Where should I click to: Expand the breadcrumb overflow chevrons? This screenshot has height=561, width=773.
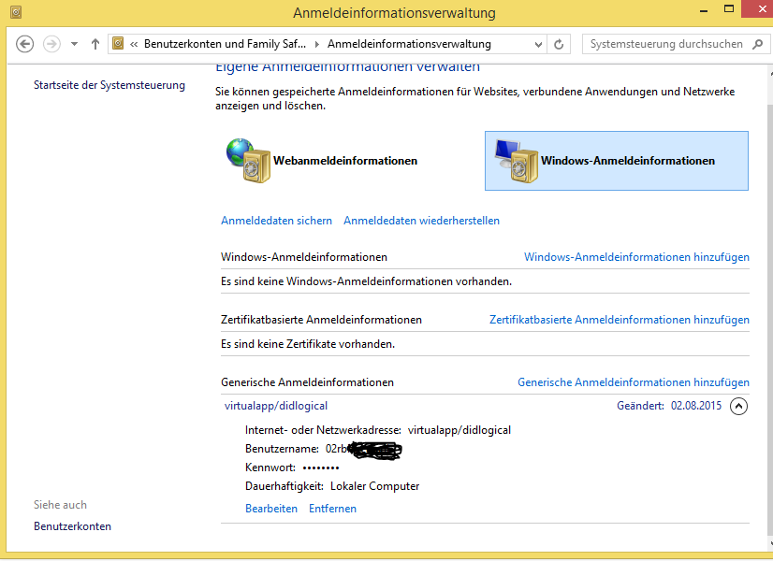133,43
